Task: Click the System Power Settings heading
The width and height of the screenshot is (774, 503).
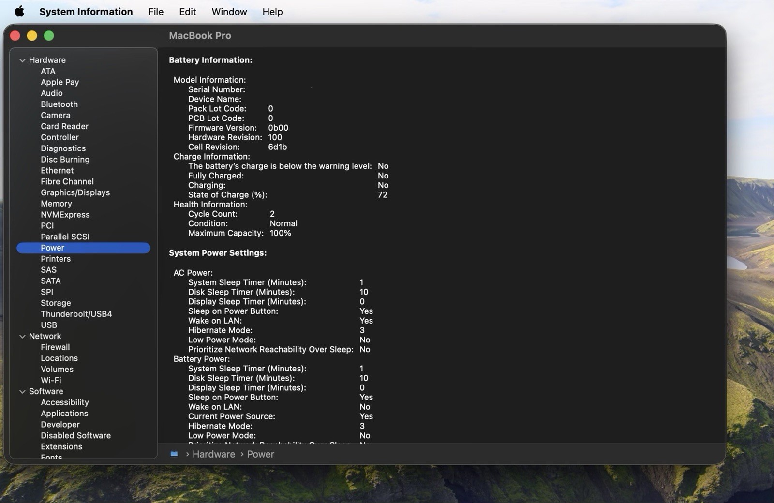Action: tap(218, 253)
